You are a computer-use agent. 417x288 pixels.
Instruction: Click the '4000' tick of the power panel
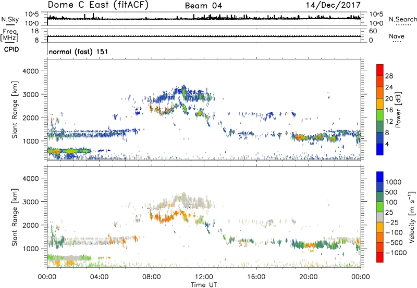[30, 71]
